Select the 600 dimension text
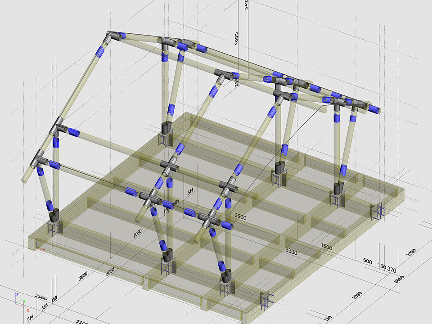This screenshot has width=432, height=324. coord(368,262)
